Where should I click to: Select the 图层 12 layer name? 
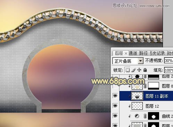152,106
